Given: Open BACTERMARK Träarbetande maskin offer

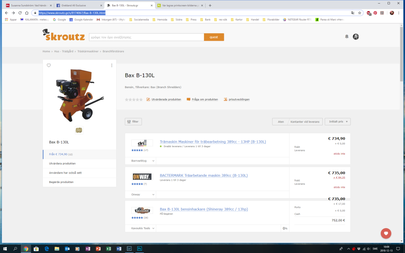Looking at the screenshot, I should point(204,176).
